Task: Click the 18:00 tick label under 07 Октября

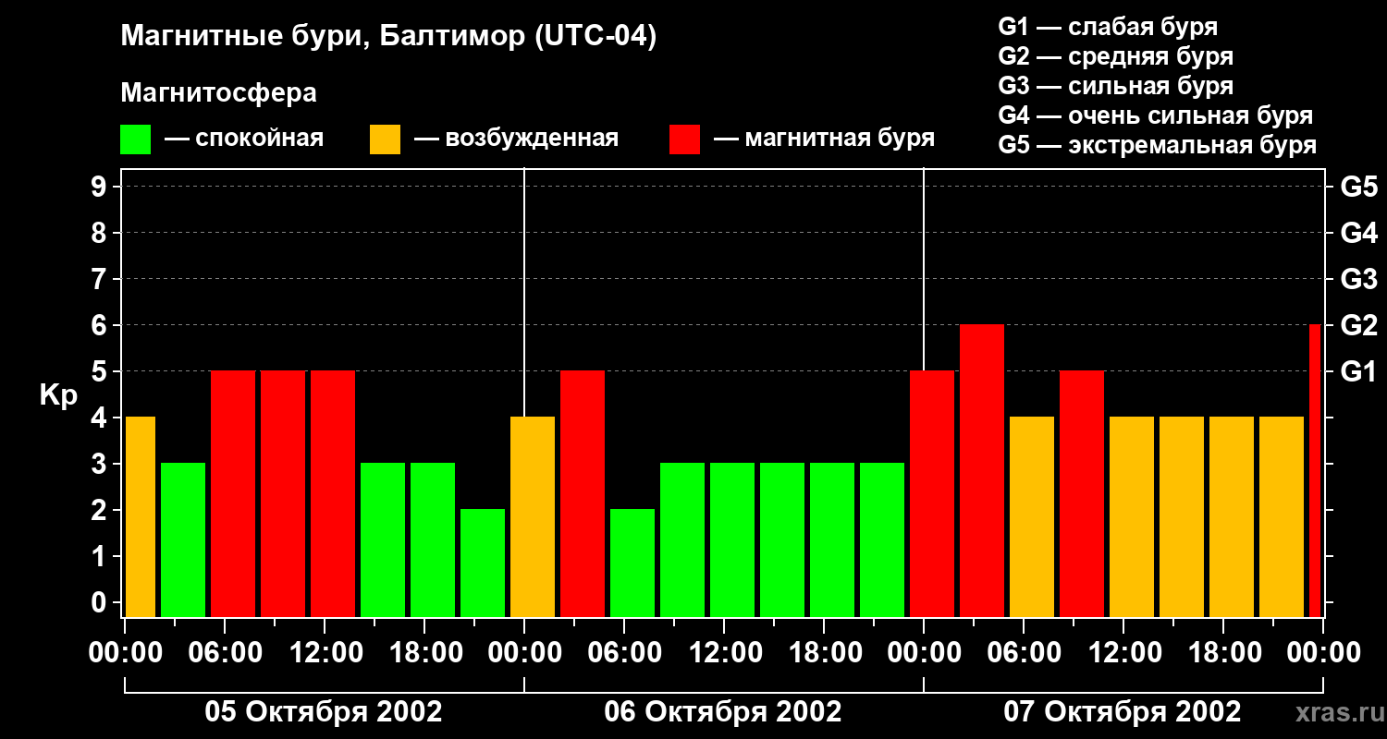Action: click(x=1223, y=652)
